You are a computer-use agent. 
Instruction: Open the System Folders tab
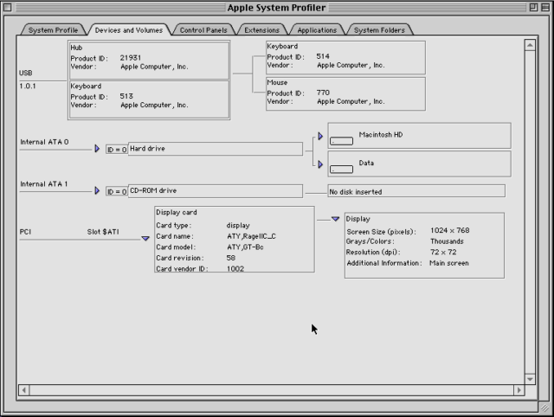(379, 30)
